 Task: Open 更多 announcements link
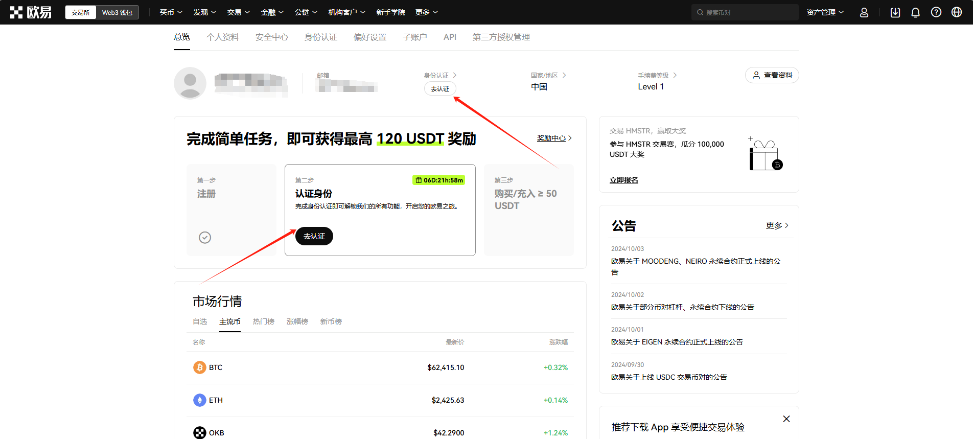click(777, 225)
